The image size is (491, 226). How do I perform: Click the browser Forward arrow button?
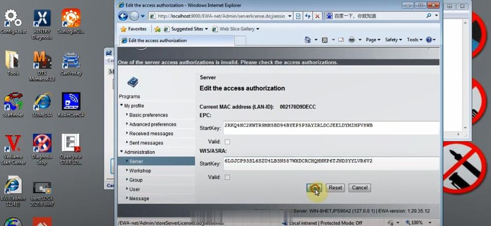[x=134, y=16]
